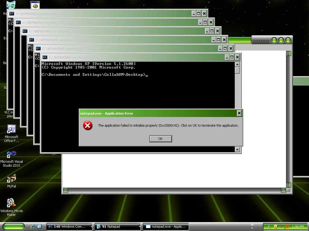Click the second-from-front Command Prompt's C:\ icon
The width and height of the screenshot is (309, 231).
[38, 48]
